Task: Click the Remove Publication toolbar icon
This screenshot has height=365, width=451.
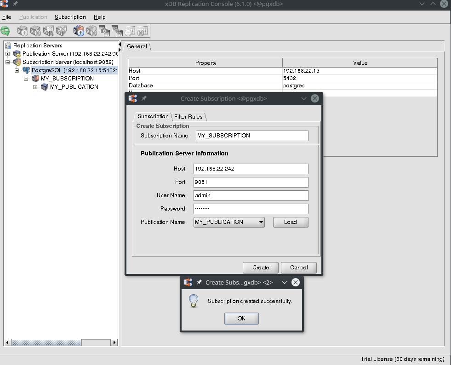Action: tap(35, 31)
